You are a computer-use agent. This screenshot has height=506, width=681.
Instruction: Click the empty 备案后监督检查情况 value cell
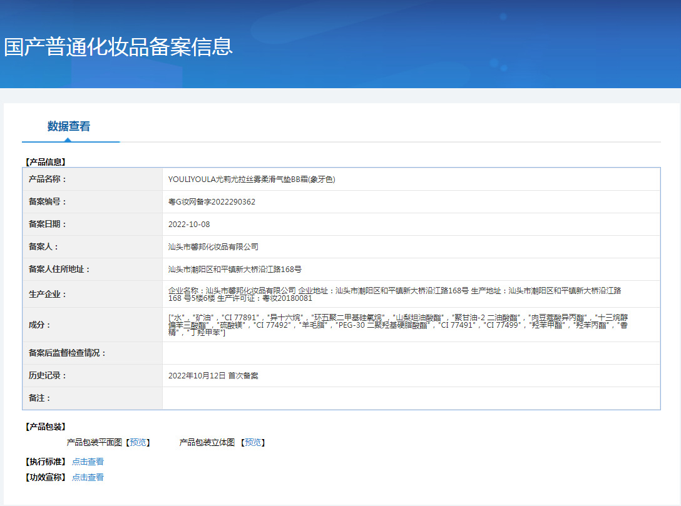(x=411, y=353)
